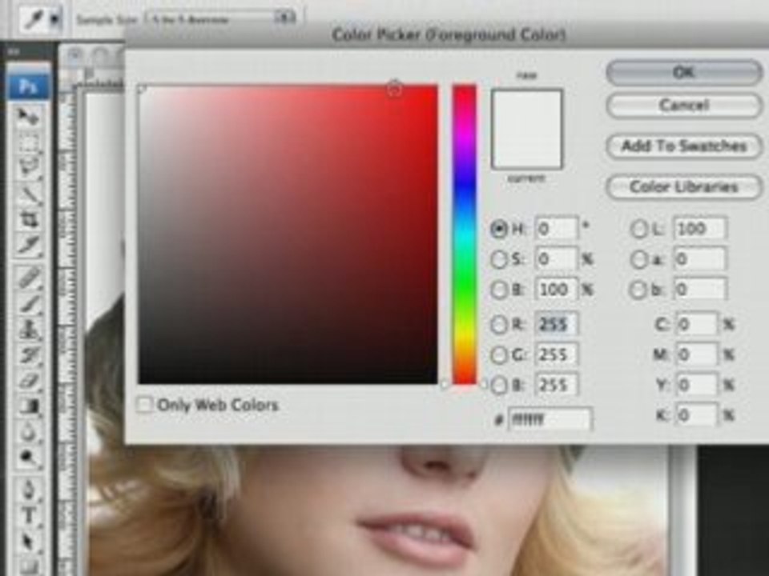769x576 pixels.
Task: Select the Lasso tool
Action: click(29, 168)
